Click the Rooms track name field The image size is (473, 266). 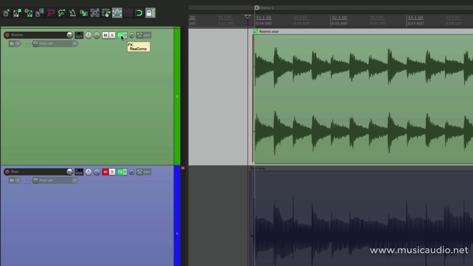38,35
